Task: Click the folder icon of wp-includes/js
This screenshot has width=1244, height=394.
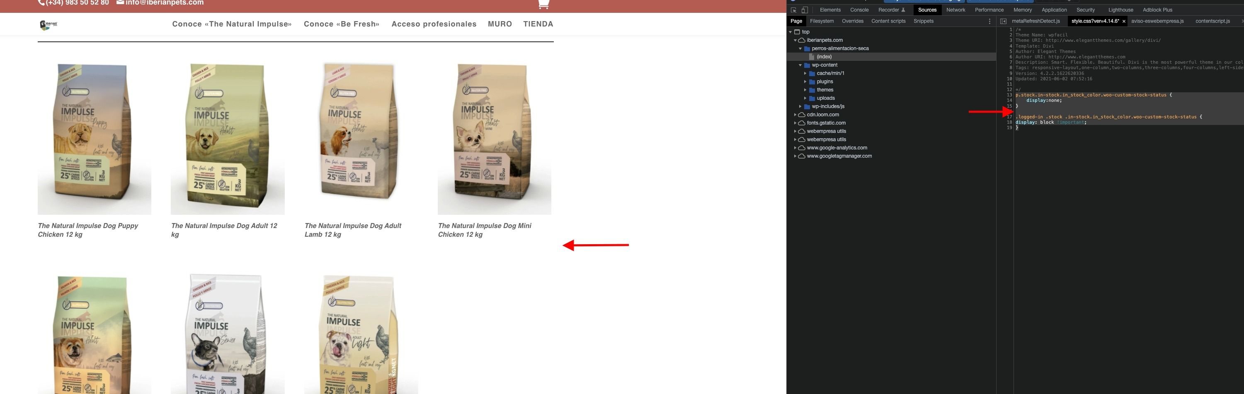Action: tap(807, 107)
